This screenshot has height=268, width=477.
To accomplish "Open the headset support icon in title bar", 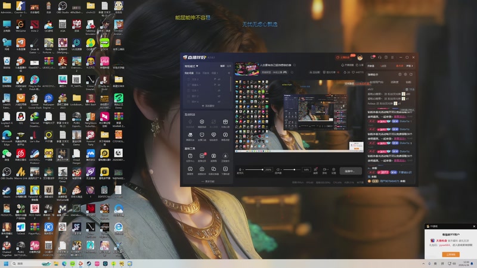I will [x=380, y=57].
